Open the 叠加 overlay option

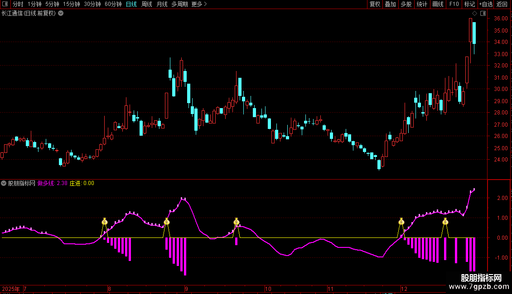(x=390, y=5)
